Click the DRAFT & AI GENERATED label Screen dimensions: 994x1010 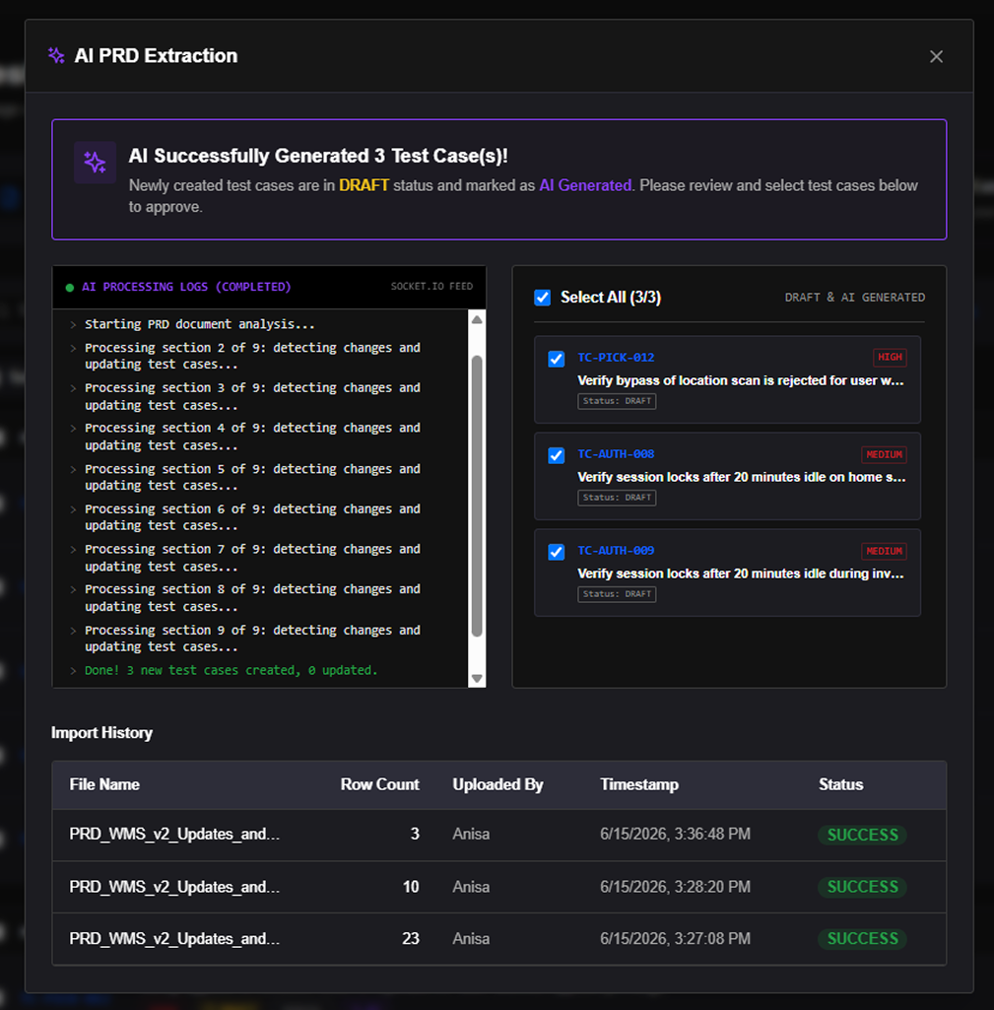(x=854, y=298)
